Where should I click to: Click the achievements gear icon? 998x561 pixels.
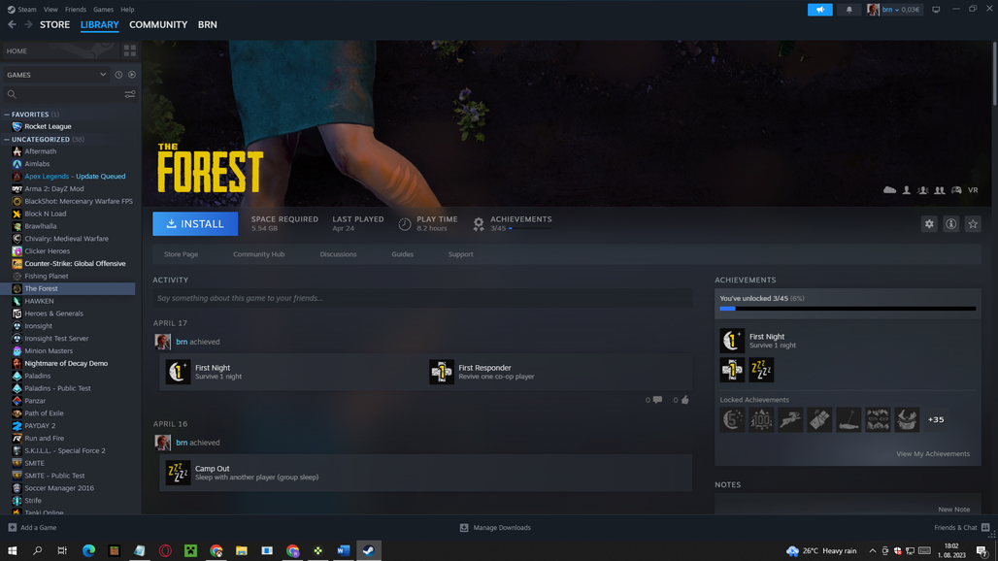479,224
